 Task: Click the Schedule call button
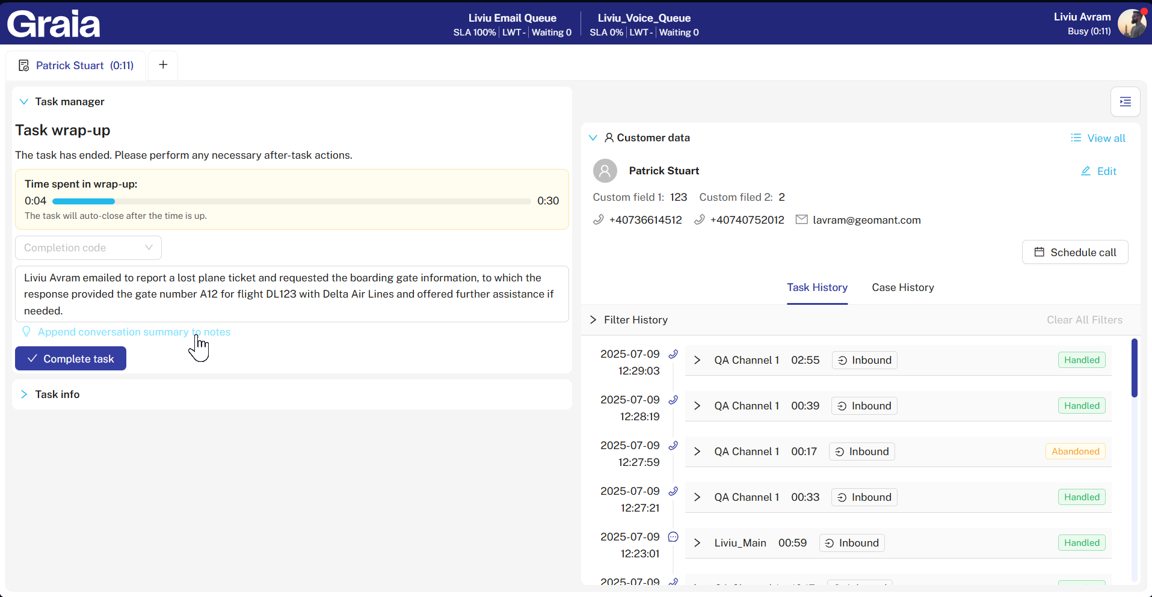click(1074, 253)
